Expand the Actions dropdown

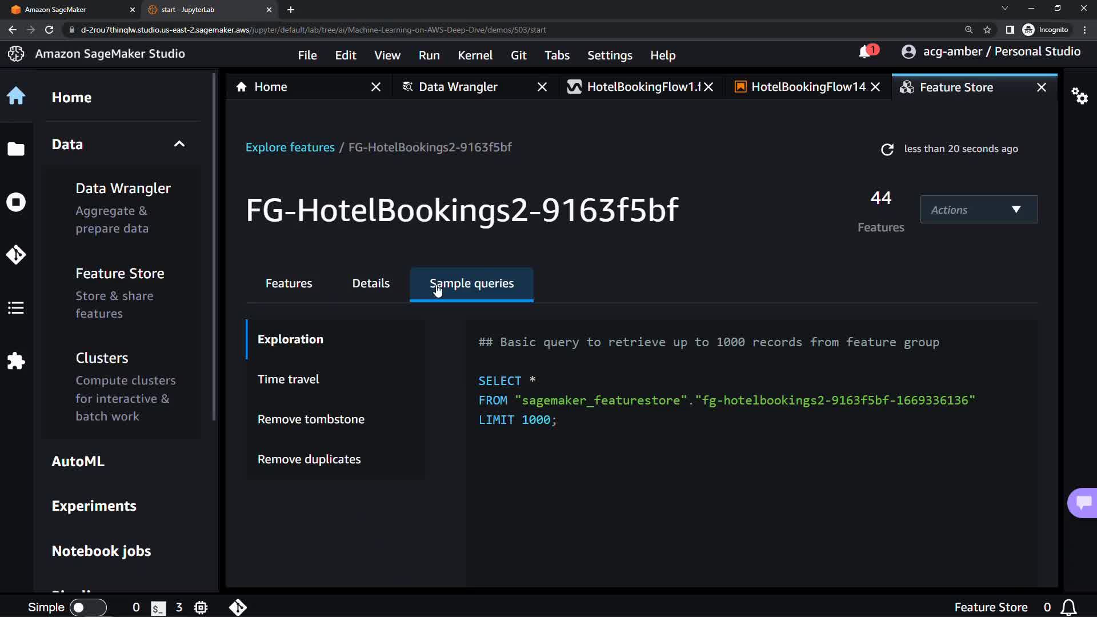(x=979, y=210)
